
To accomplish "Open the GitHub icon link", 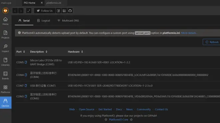I will point(70,11).
